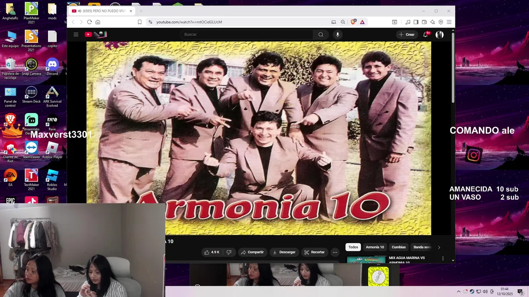Show hidden tray icons chevron in taskbar

coord(458,292)
